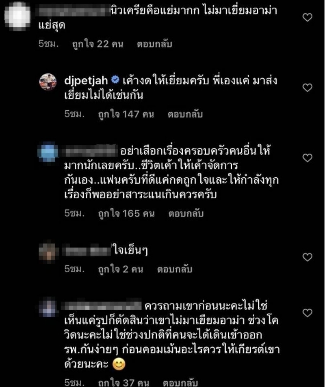325x387 pixels.
Task: Reply to the top comment with 22 likes
Action: click(x=154, y=44)
